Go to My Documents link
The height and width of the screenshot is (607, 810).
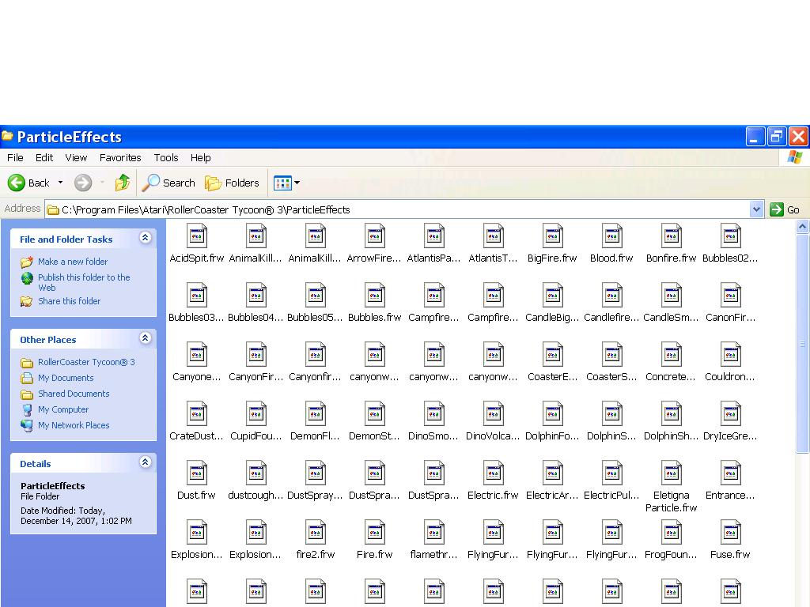coord(66,378)
